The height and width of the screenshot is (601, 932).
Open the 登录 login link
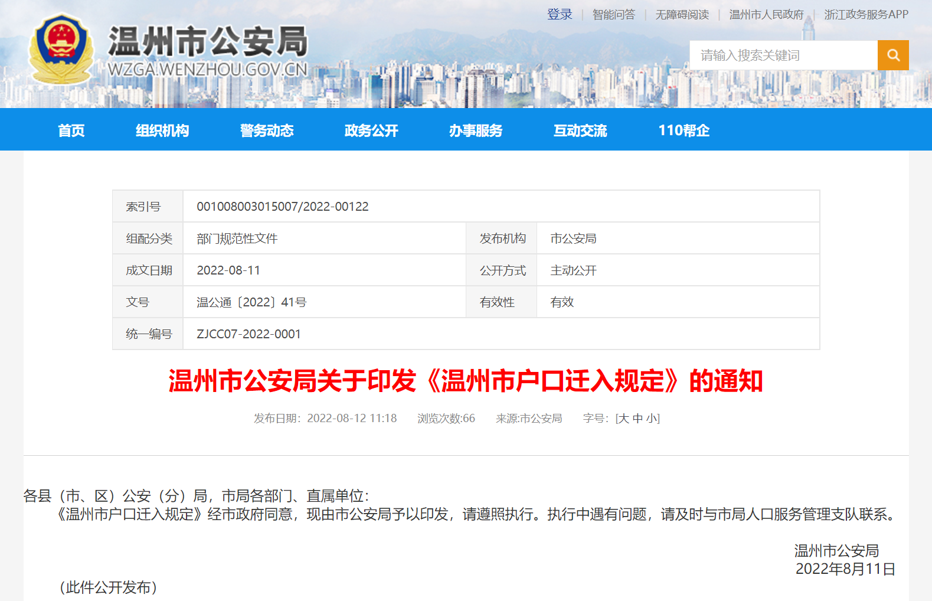[x=560, y=15]
